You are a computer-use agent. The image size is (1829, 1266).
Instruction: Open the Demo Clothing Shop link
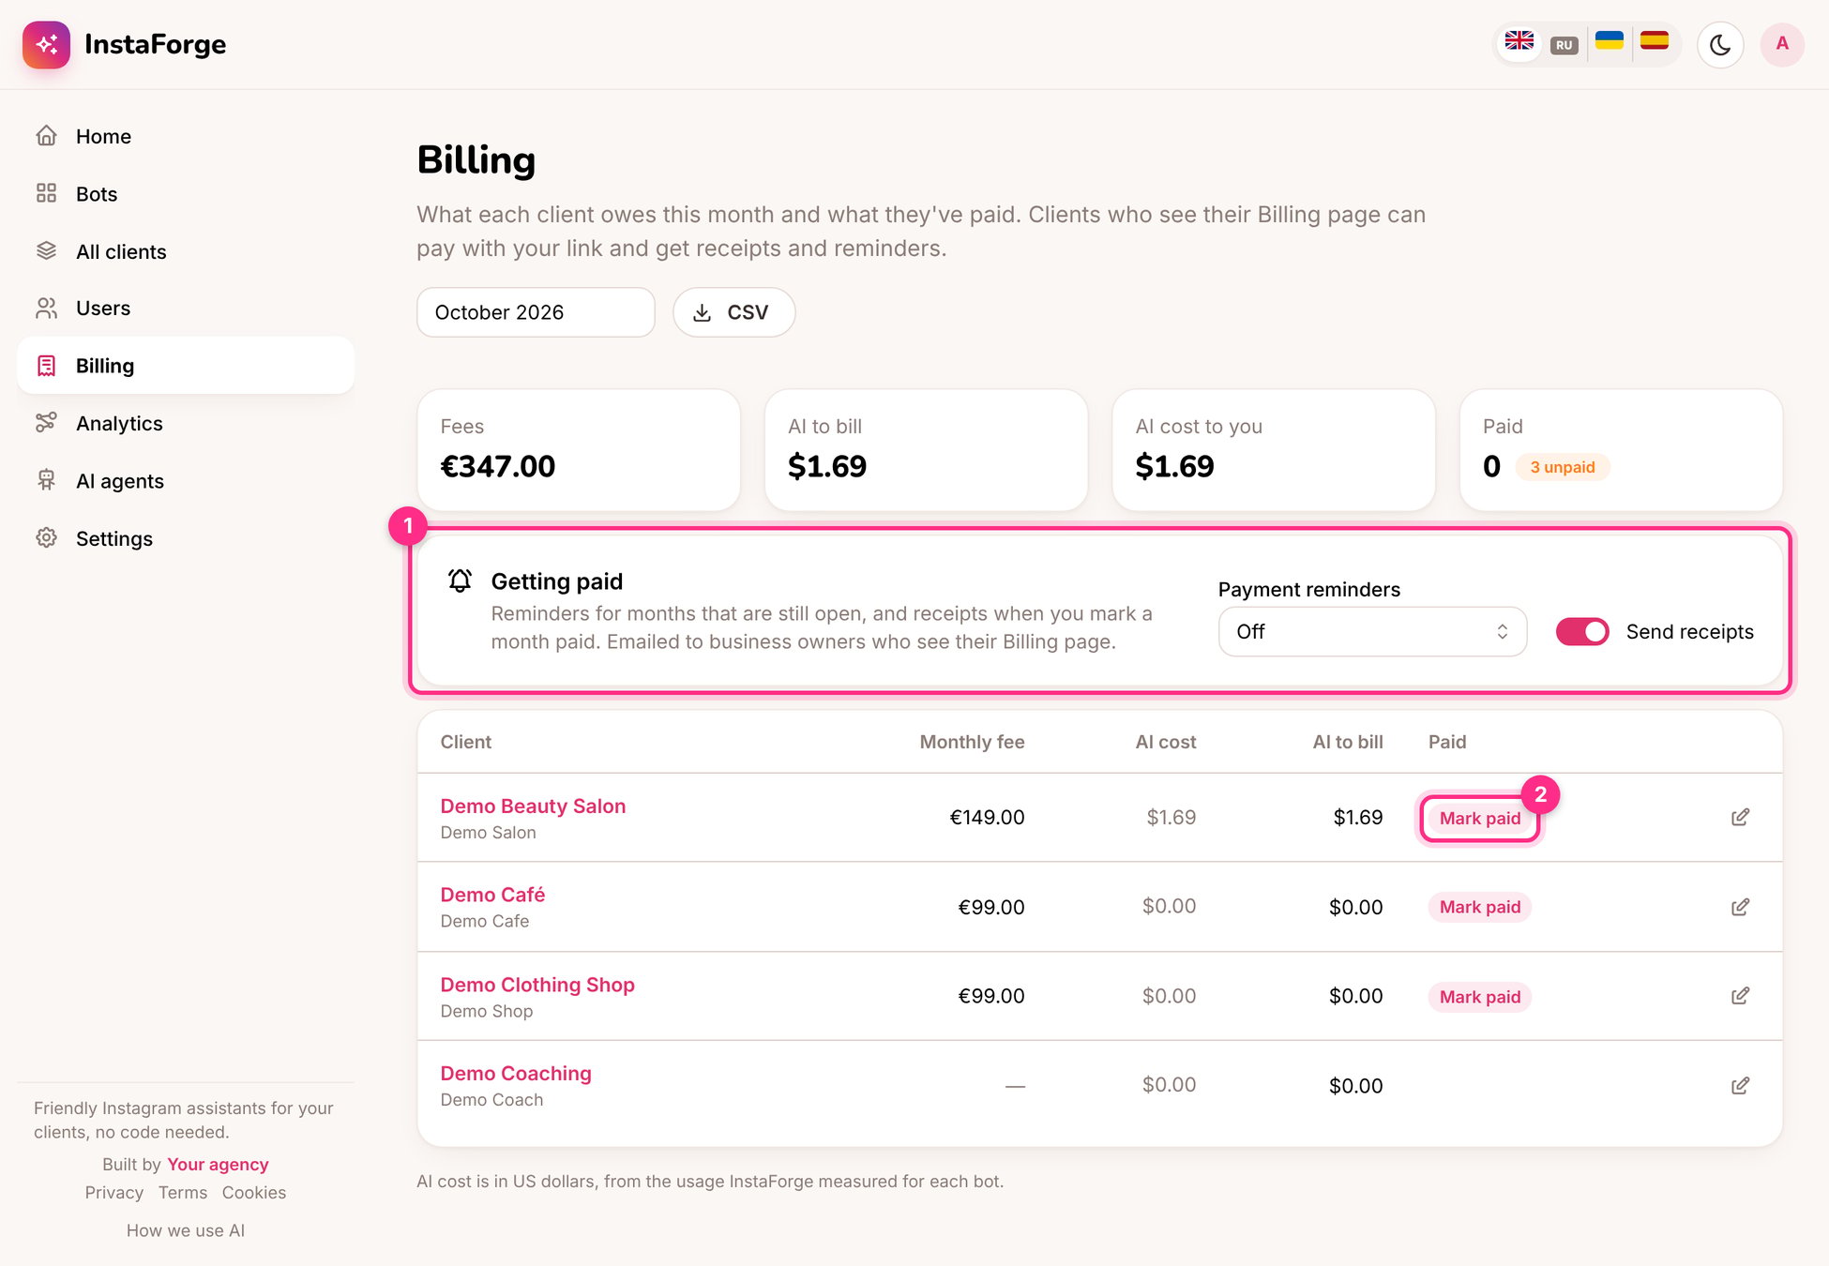pos(537,985)
